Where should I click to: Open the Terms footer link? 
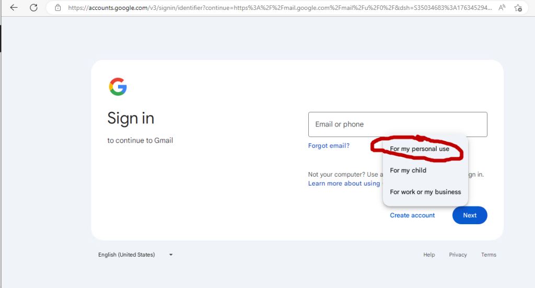pos(489,255)
